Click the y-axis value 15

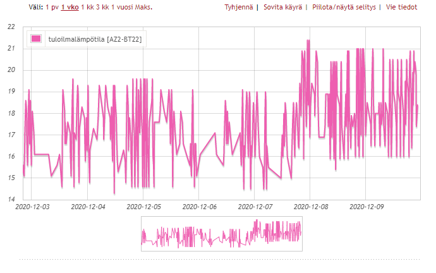11,178
